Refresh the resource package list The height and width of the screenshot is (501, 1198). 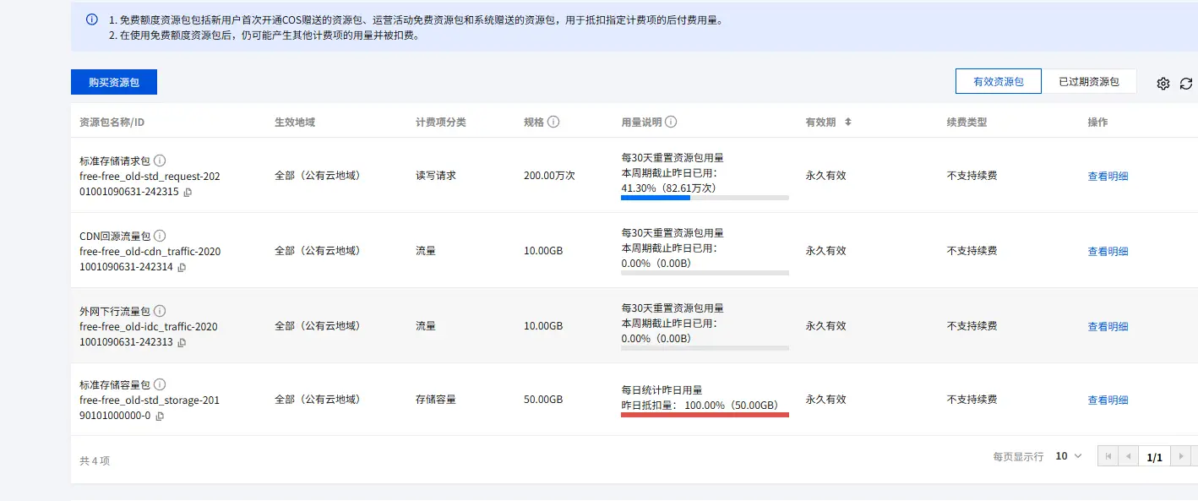coord(1186,84)
